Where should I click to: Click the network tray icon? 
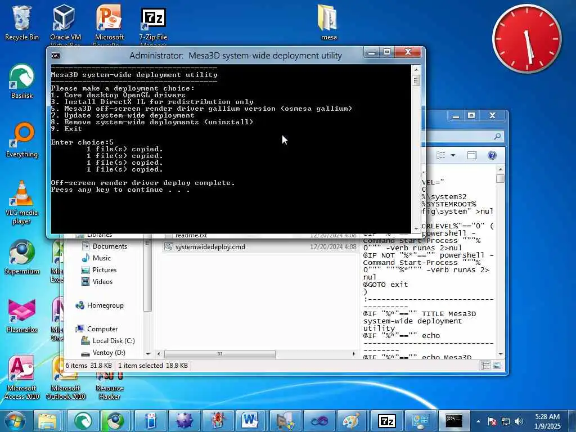tap(506, 421)
